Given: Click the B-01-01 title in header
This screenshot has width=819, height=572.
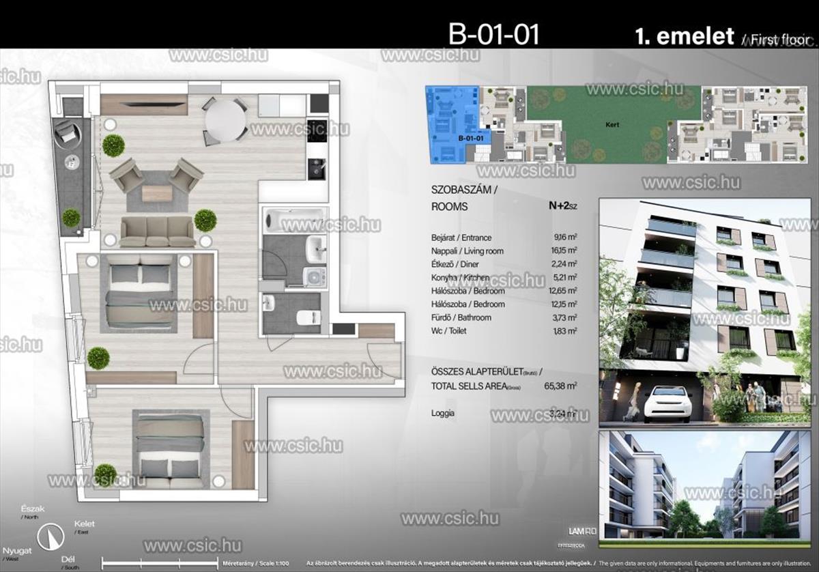Looking at the screenshot, I should tap(493, 34).
